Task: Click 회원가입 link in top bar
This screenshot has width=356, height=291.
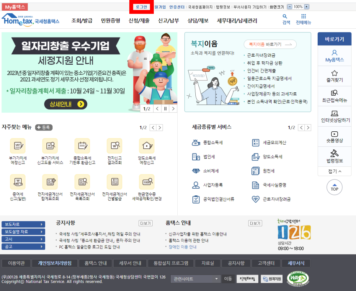Action: [x=160, y=7]
